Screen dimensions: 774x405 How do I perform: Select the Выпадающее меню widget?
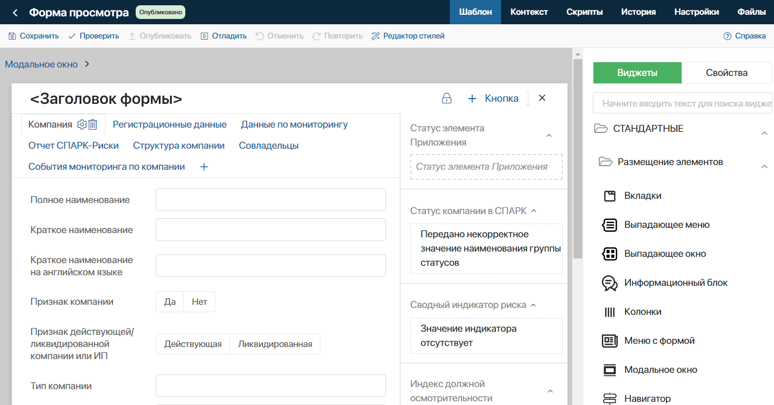tap(656, 225)
